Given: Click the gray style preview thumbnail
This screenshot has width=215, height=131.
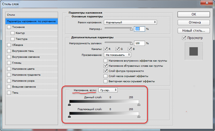Looking at the screenshot, I should 194,51.
